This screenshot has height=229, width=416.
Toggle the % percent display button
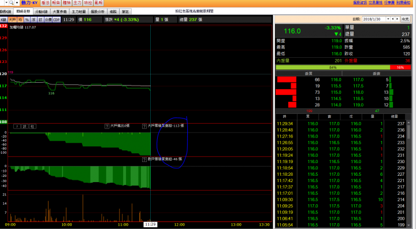(27, 20)
